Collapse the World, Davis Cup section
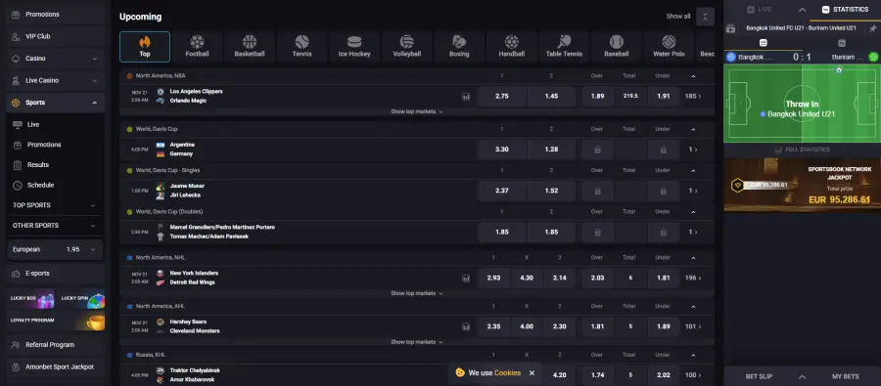Screen dimensions: 881x386 pos(693,129)
